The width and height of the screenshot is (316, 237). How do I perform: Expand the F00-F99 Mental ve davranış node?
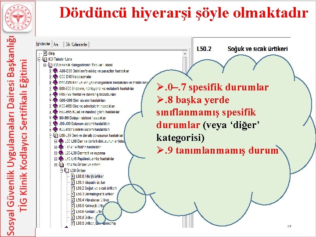50,94
